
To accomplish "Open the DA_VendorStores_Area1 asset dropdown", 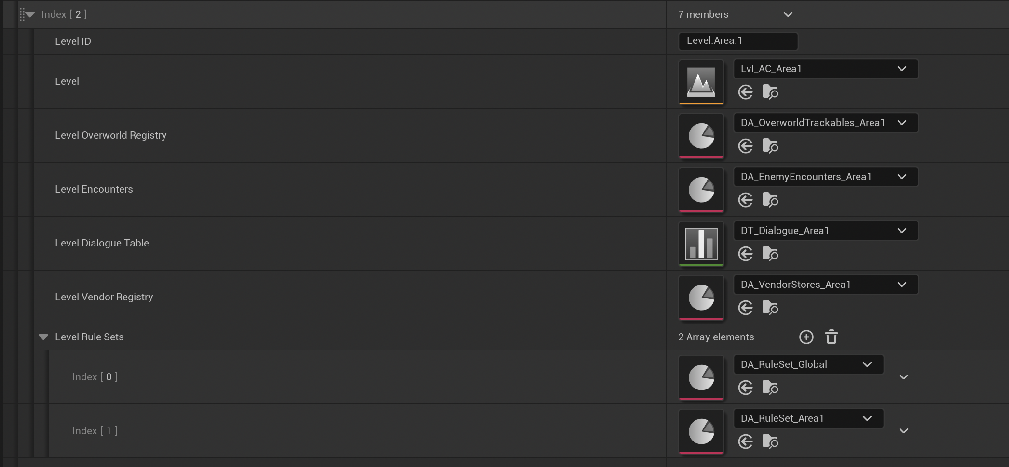I will click(x=901, y=285).
